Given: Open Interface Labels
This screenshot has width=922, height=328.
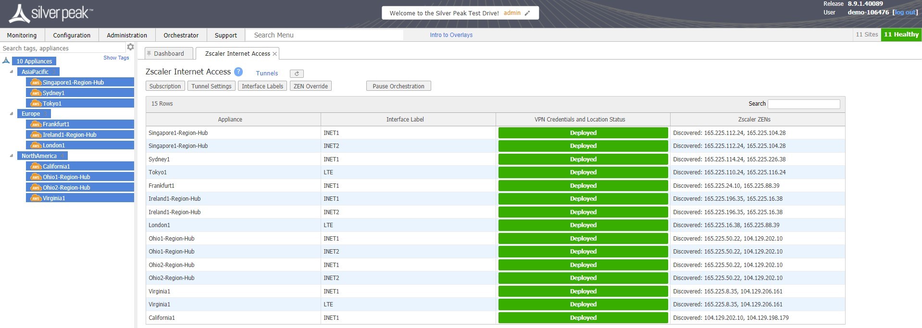Looking at the screenshot, I should [262, 86].
